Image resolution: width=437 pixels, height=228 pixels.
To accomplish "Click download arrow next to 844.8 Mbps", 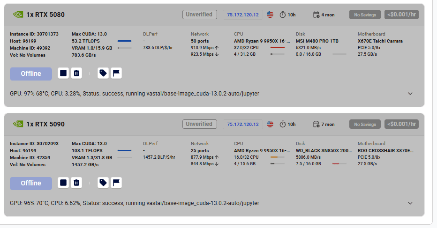I will click(x=217, y=164).
